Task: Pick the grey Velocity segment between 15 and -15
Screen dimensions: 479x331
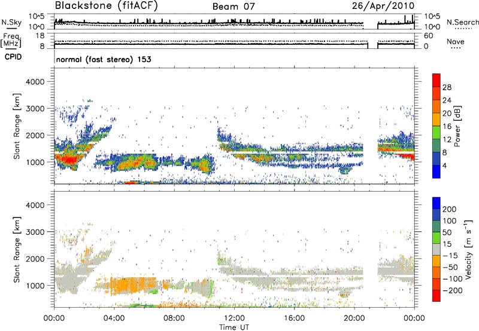Action: click(436, 249)
